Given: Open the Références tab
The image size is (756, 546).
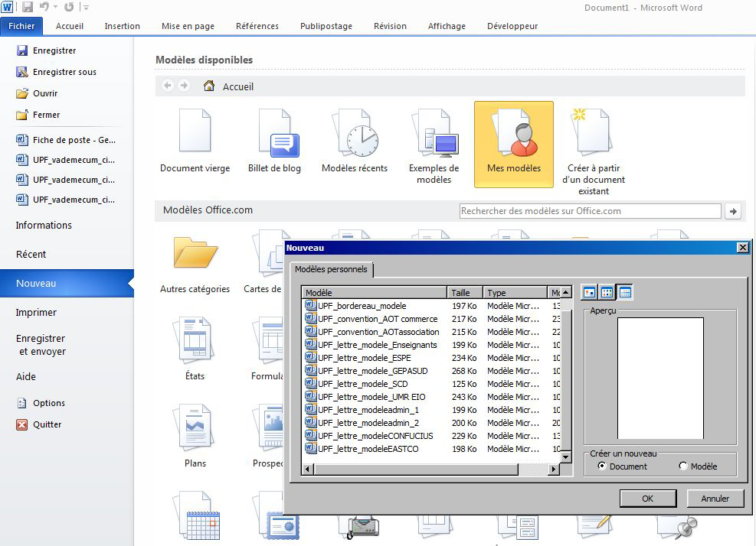Looking at the screenshot, I should [x=257, y=26].
